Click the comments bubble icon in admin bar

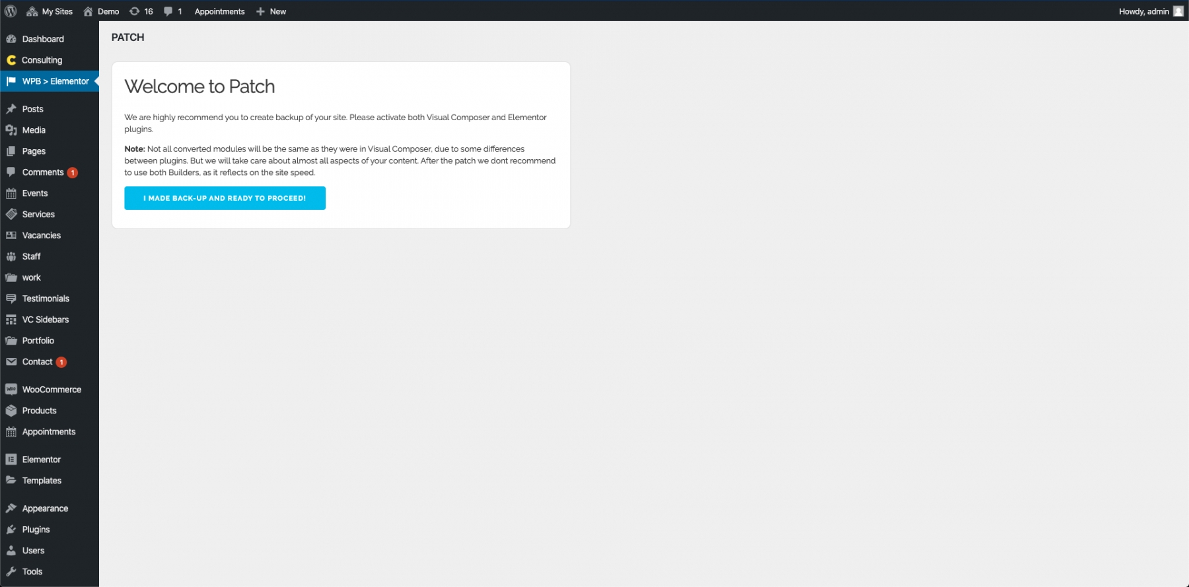(168, 11)
